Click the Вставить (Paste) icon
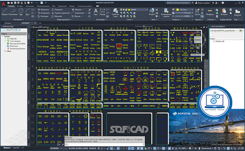The image size is (245, 151). click(224, 12)
